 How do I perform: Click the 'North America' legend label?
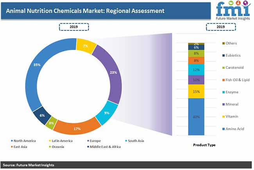point(25,141)
